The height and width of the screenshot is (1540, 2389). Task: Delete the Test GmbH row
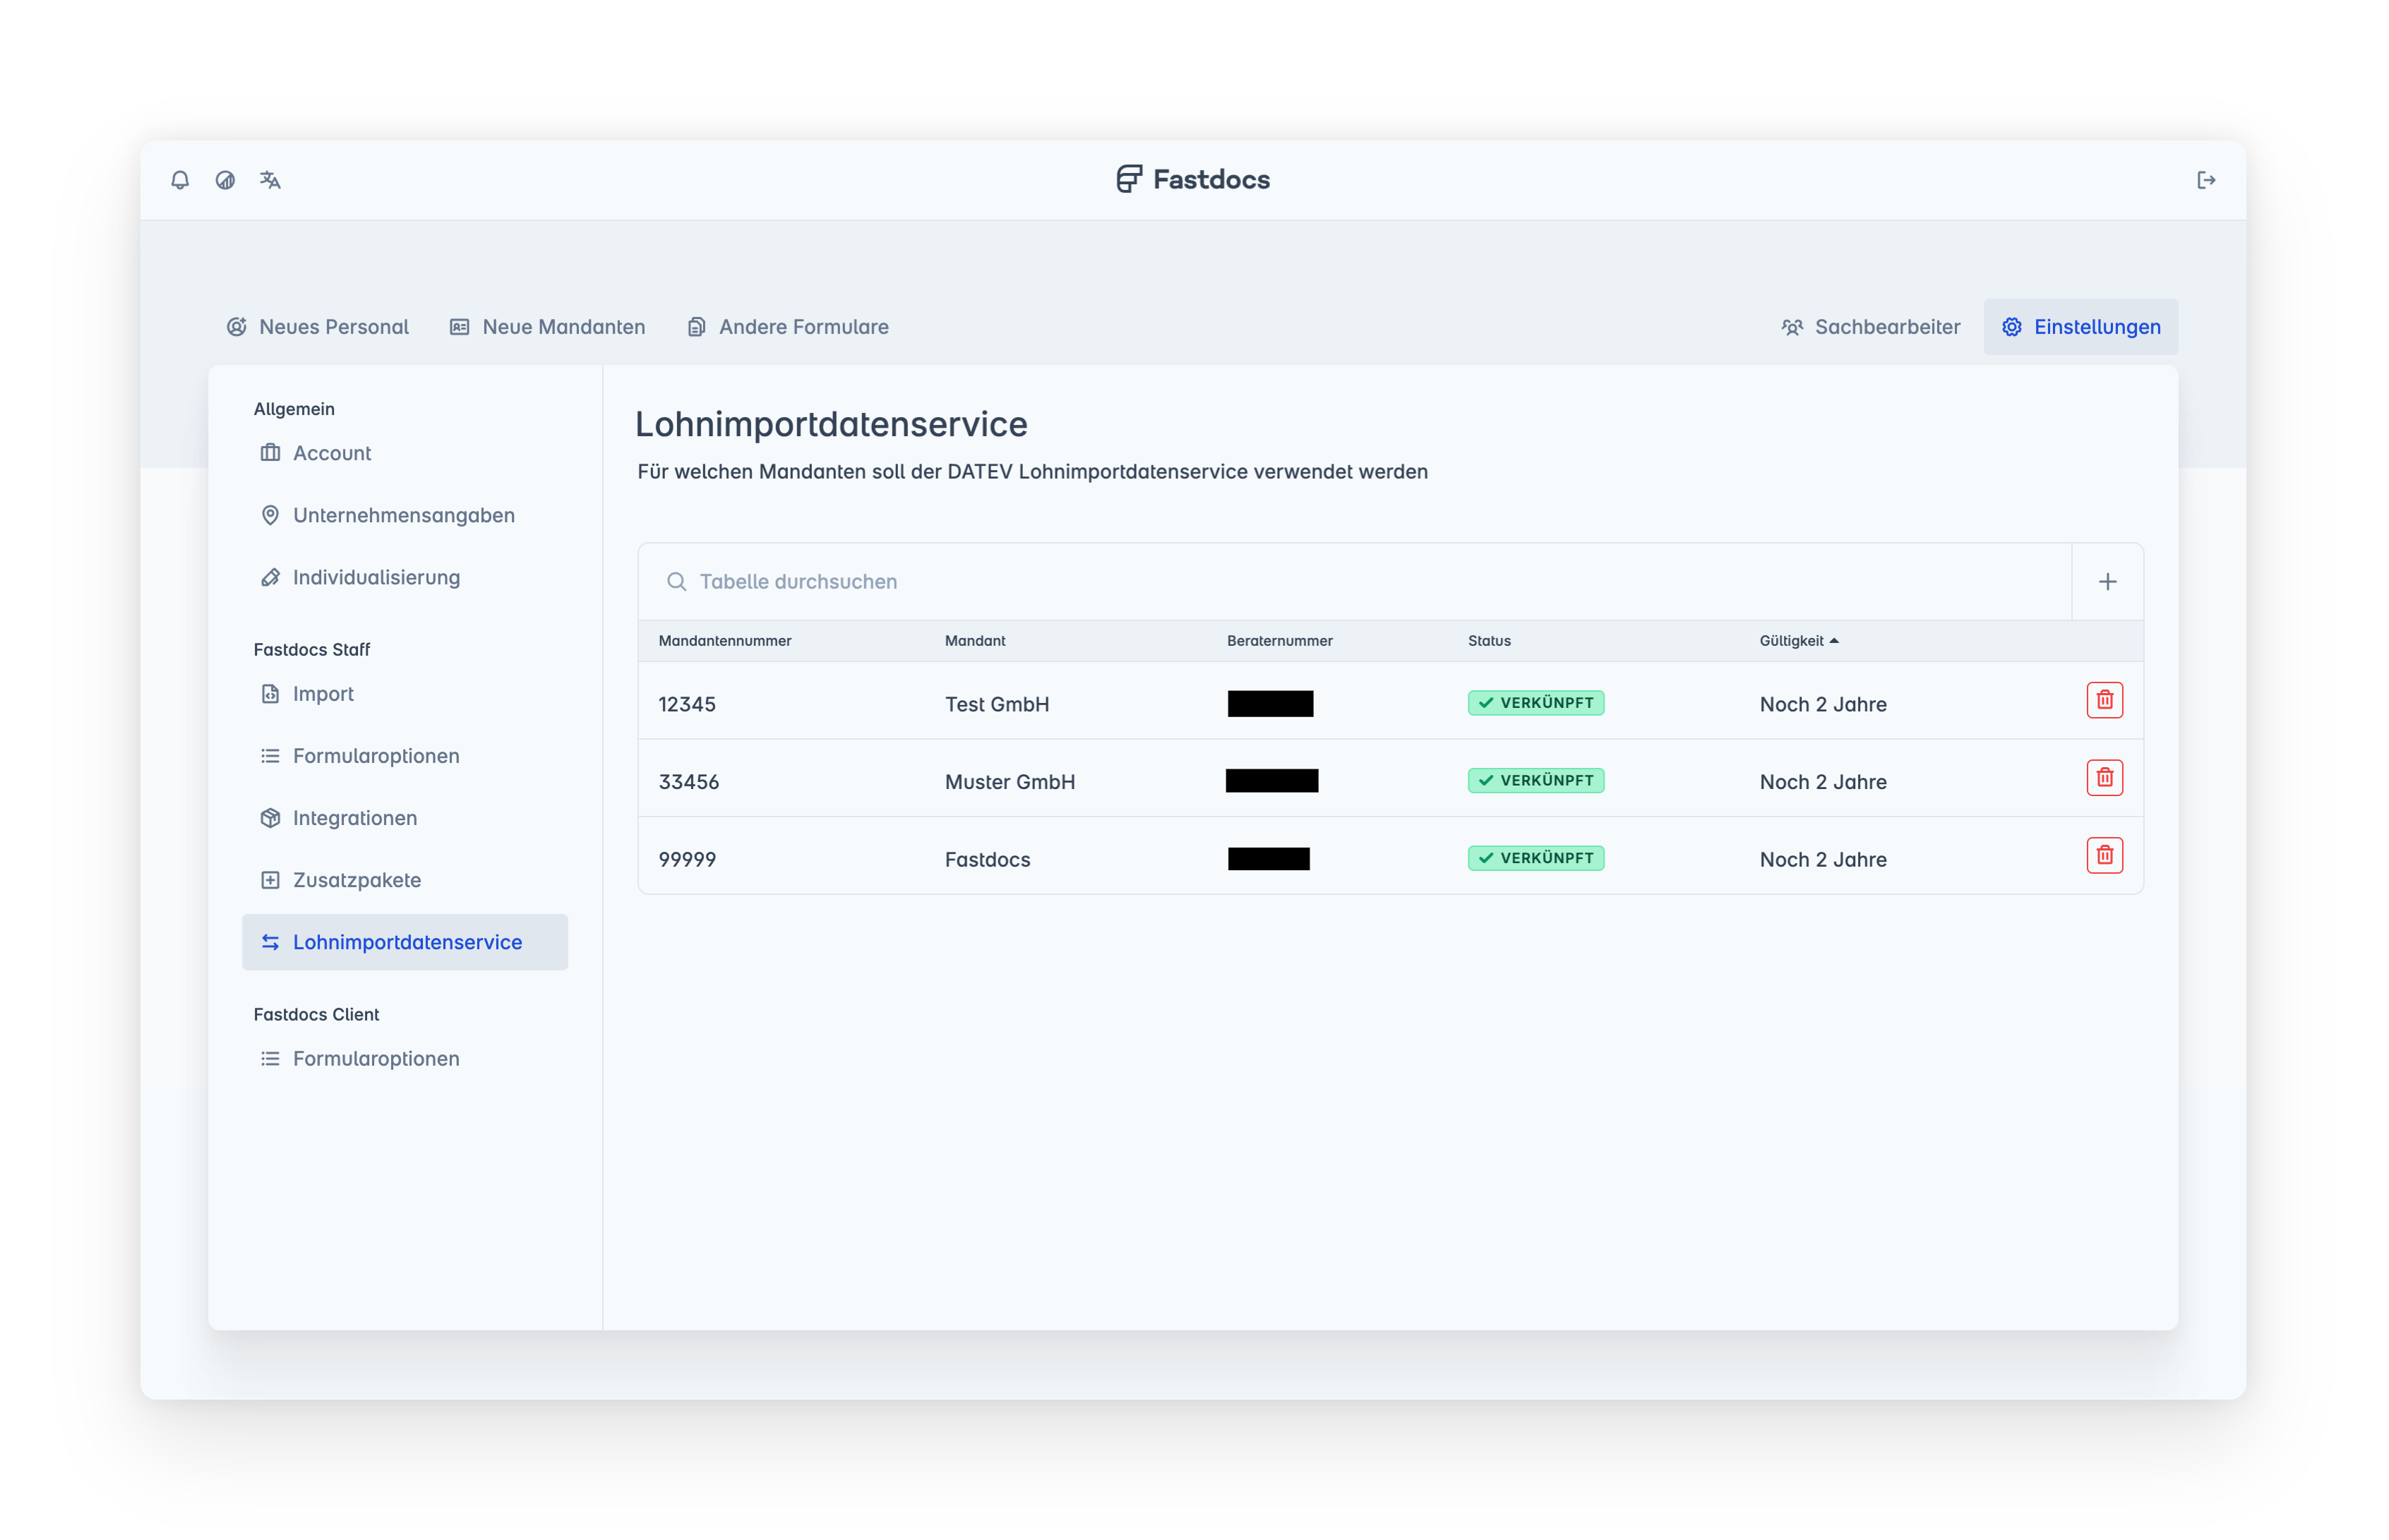pyautogui.click(x=2104, y=700)
